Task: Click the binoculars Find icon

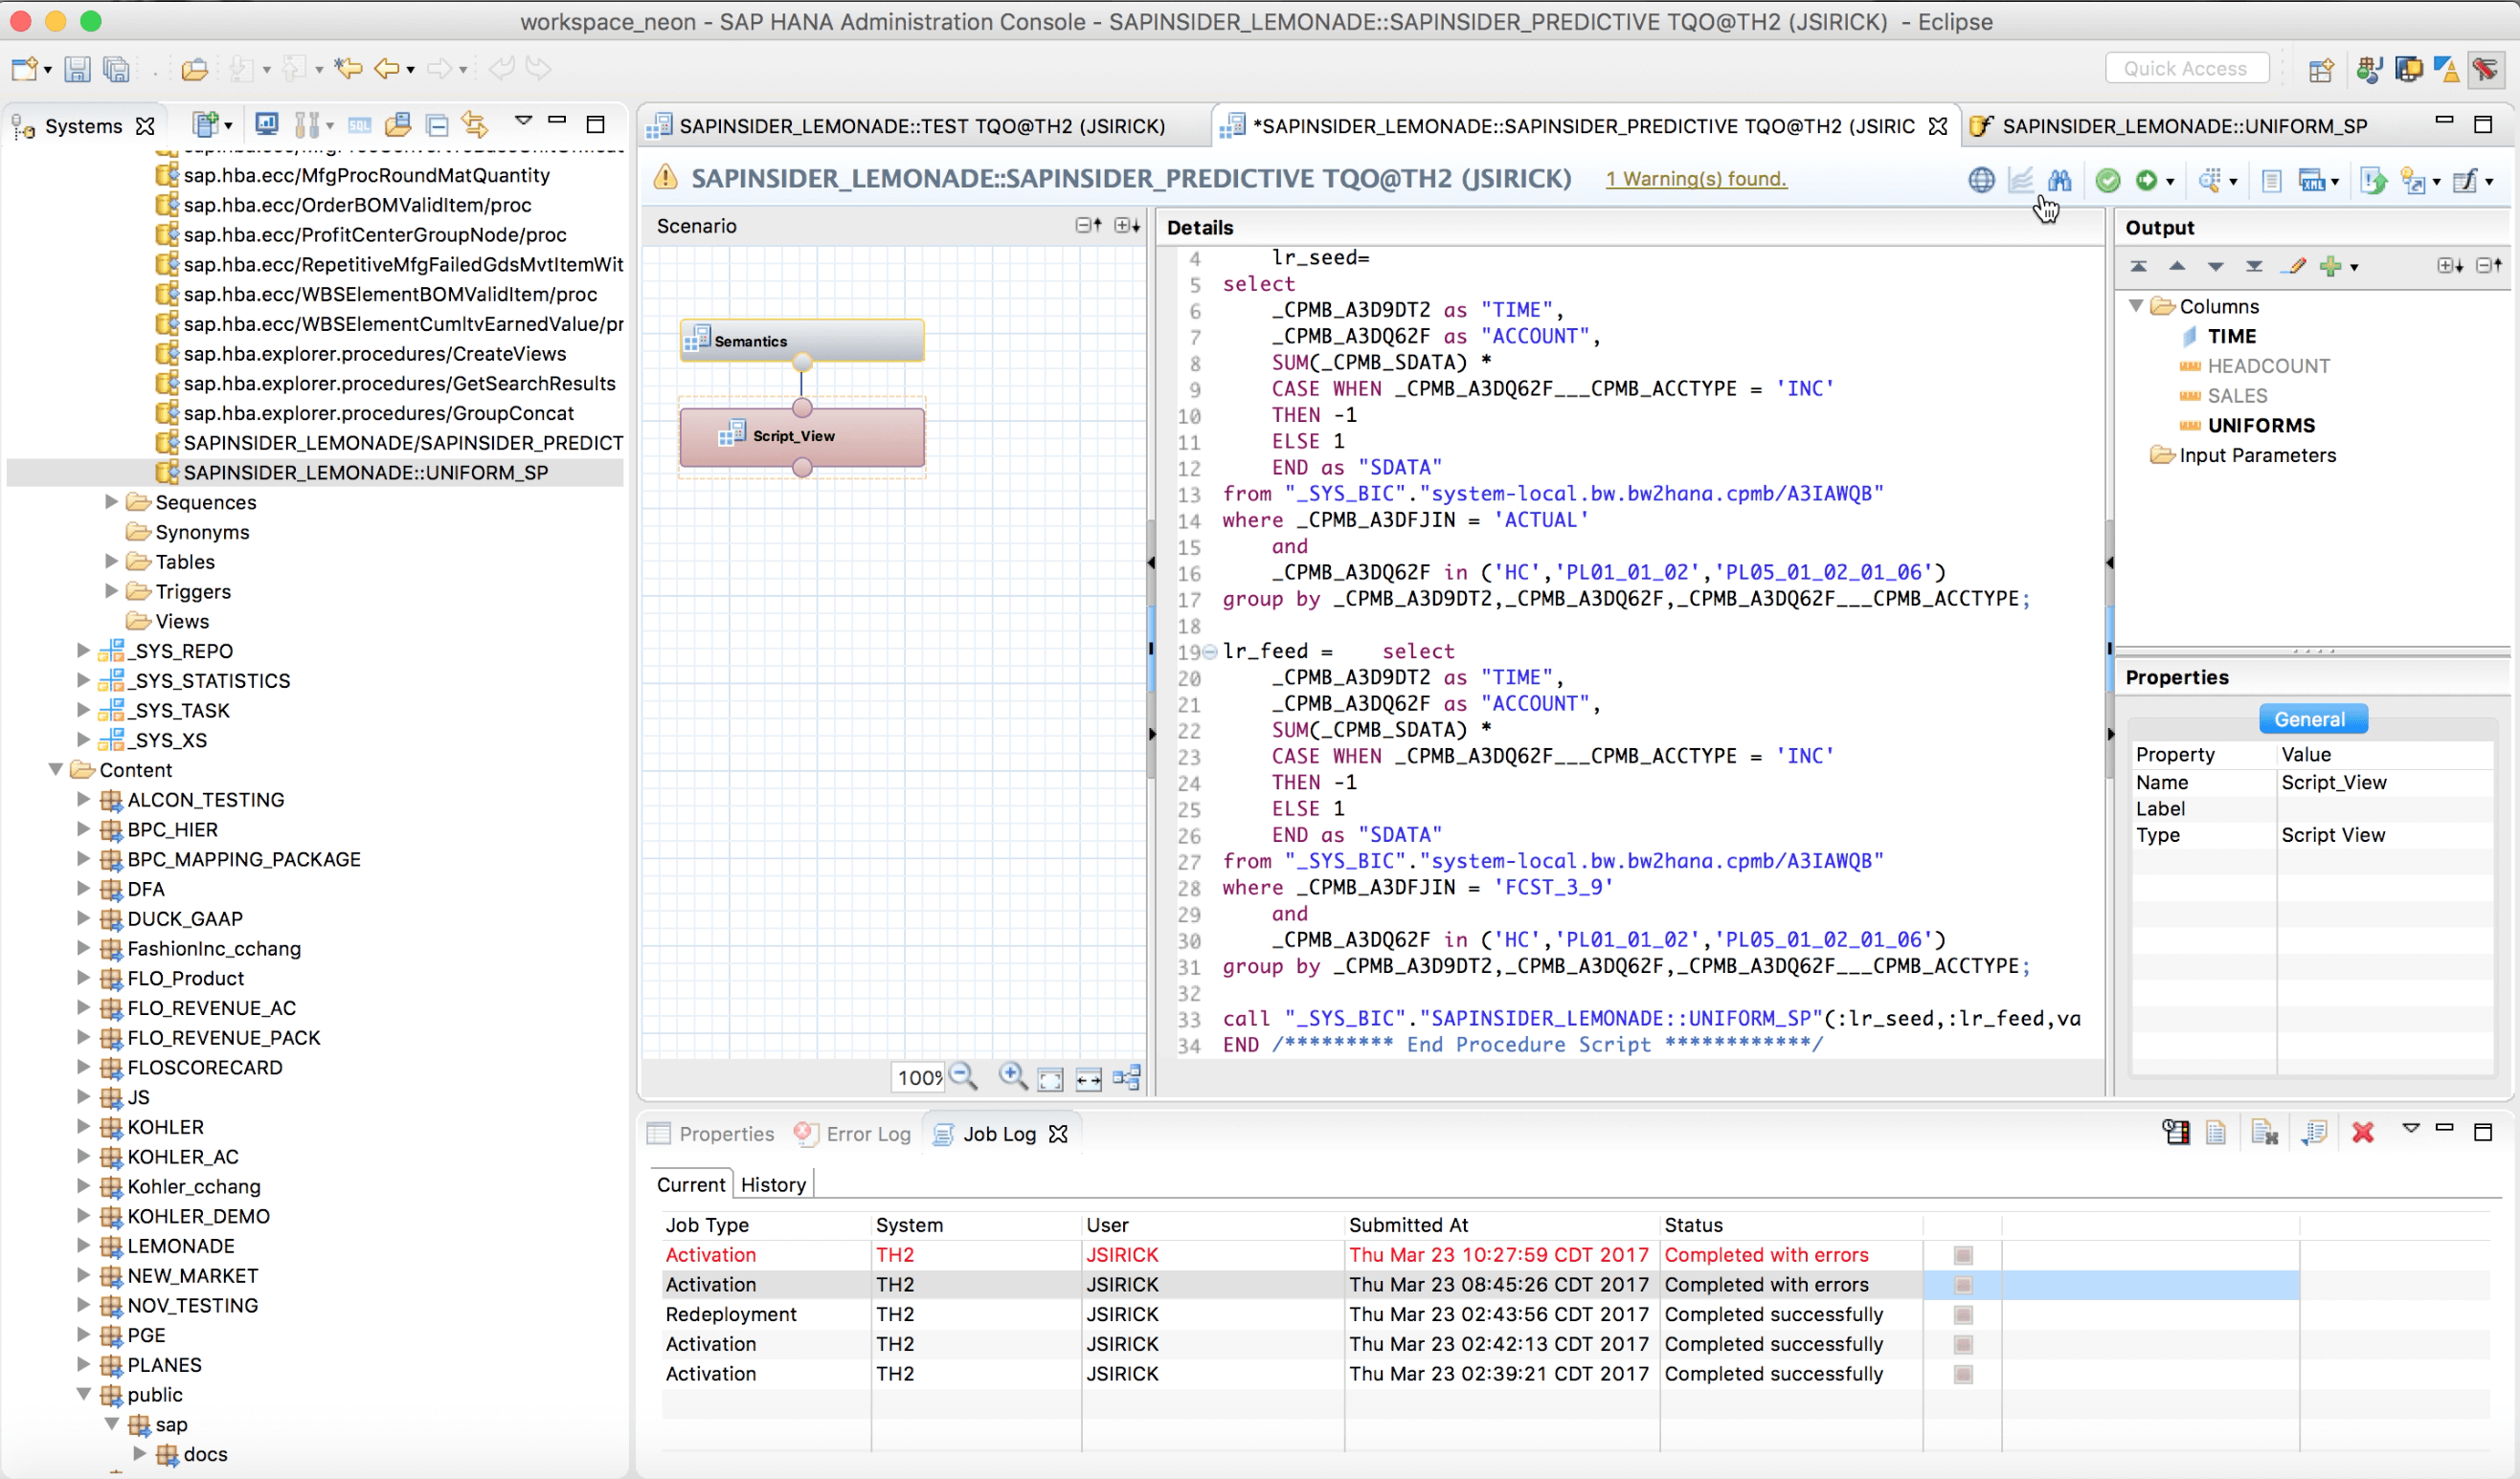Action: coord(2059,180)
